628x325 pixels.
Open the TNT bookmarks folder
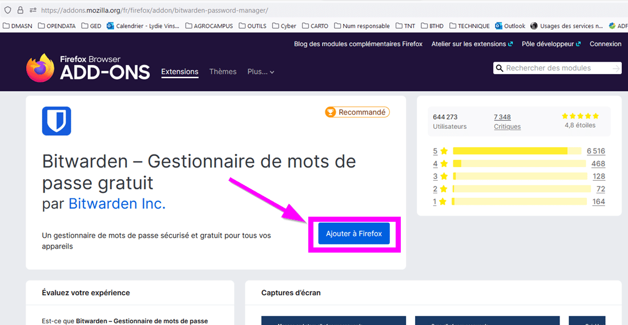coord(405,26)
